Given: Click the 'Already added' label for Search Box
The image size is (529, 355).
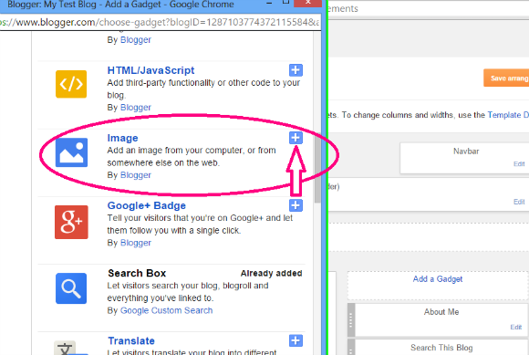Looking at the screenshot, I should (271, 274).
